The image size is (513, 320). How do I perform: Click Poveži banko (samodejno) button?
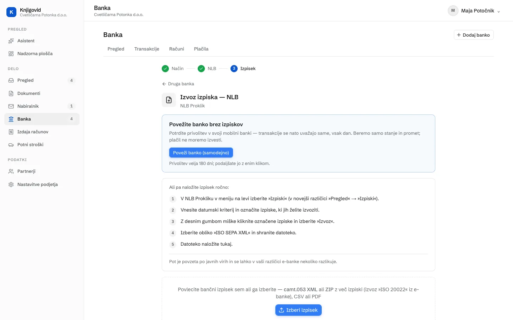tap(201, 153)
